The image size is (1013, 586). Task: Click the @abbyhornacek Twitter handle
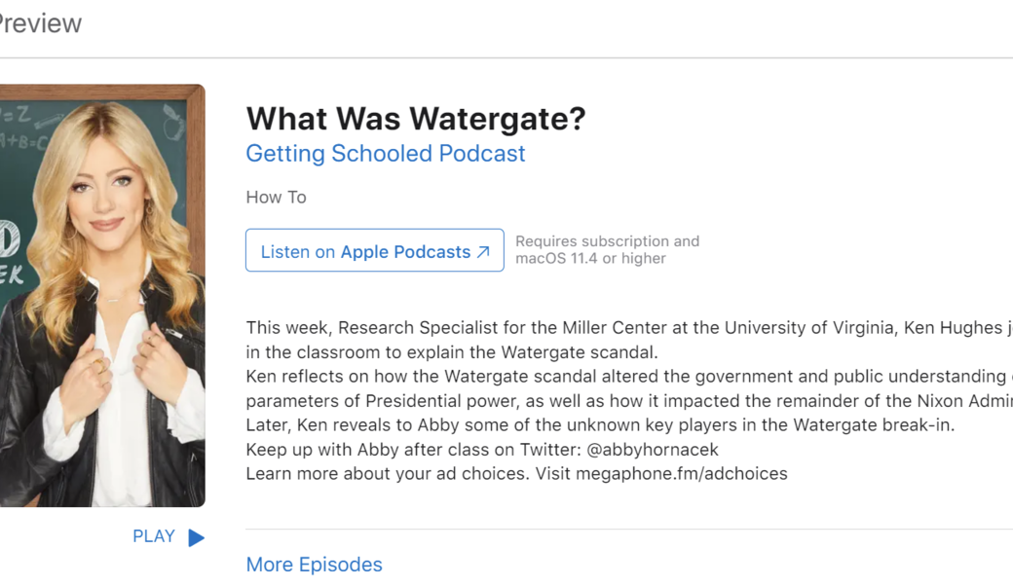[653, 450]
